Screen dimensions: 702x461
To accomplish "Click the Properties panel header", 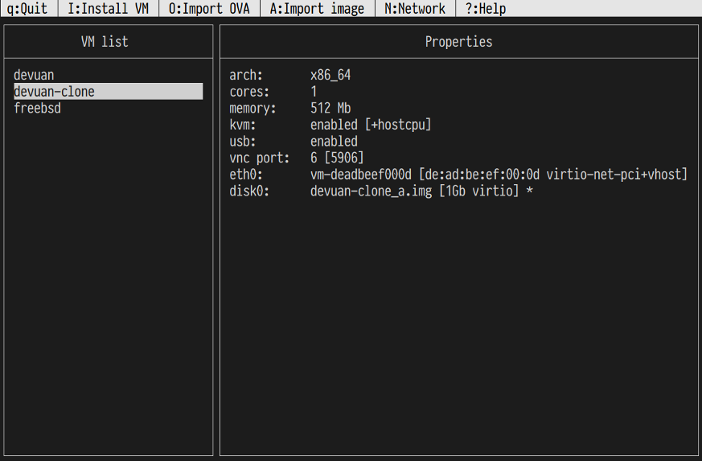I will (x=458, y=42).
